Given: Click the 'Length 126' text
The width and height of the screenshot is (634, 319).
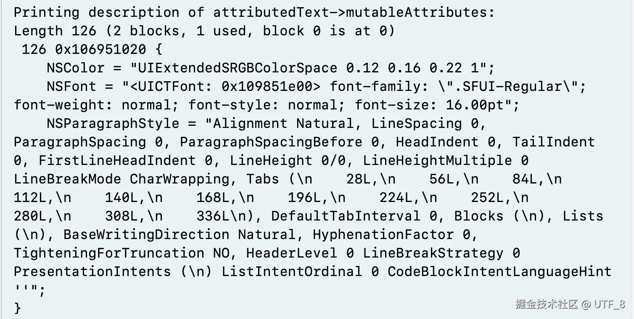Looking at the screenshot, I should click(x=55, y=31).
